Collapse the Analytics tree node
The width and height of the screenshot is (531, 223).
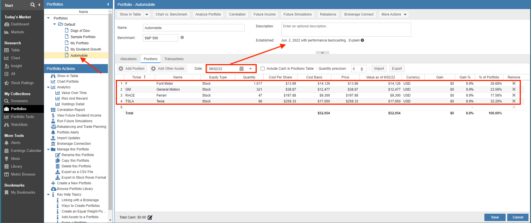48,87
